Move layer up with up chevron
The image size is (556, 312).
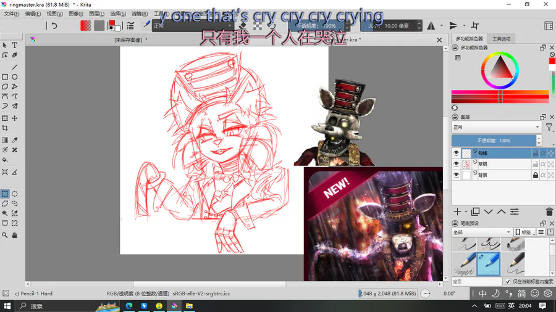click(x=501, y=212)
